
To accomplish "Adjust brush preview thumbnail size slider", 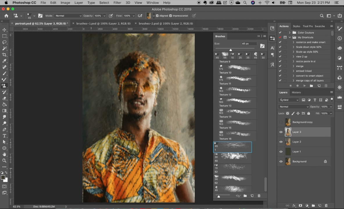I will [219, 196].
